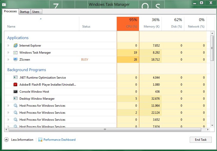Sort by the Memory (K) column header
217x151 pixels.
pos(150,24)
